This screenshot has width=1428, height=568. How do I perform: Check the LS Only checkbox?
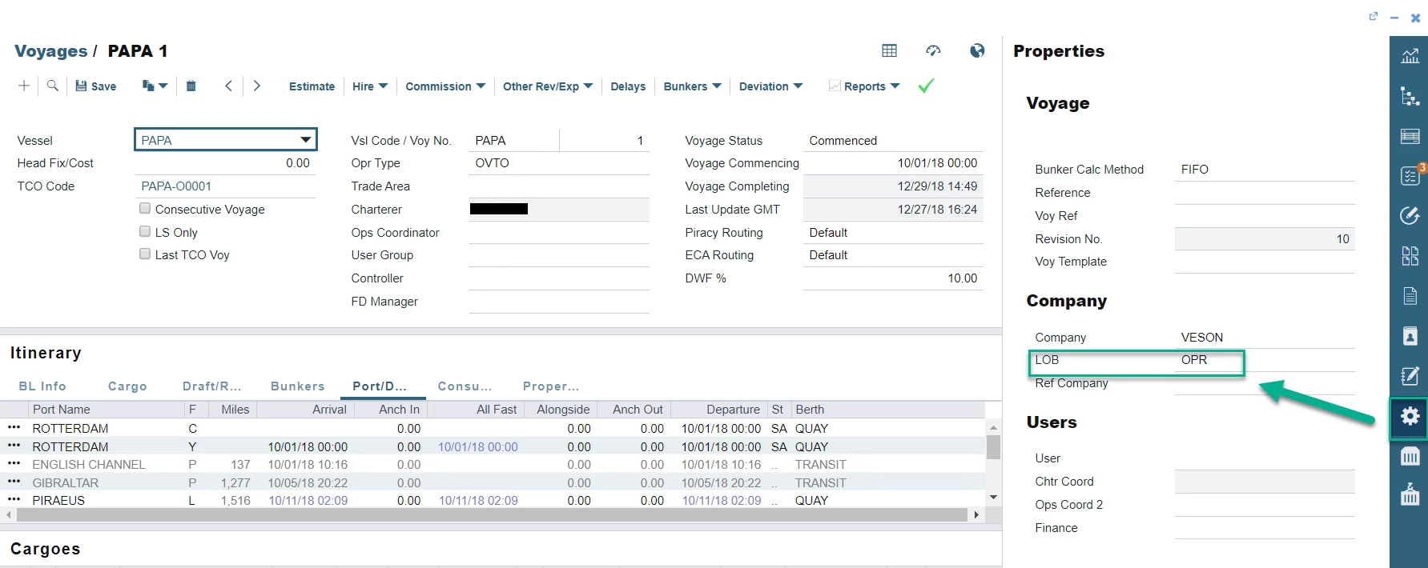(145, 232)
